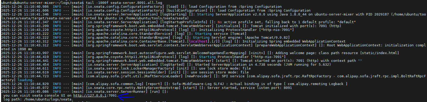
Task: Open the http://127.0.0.1:7091 console link
Action: pyautogui.click(x=95, y=95)
